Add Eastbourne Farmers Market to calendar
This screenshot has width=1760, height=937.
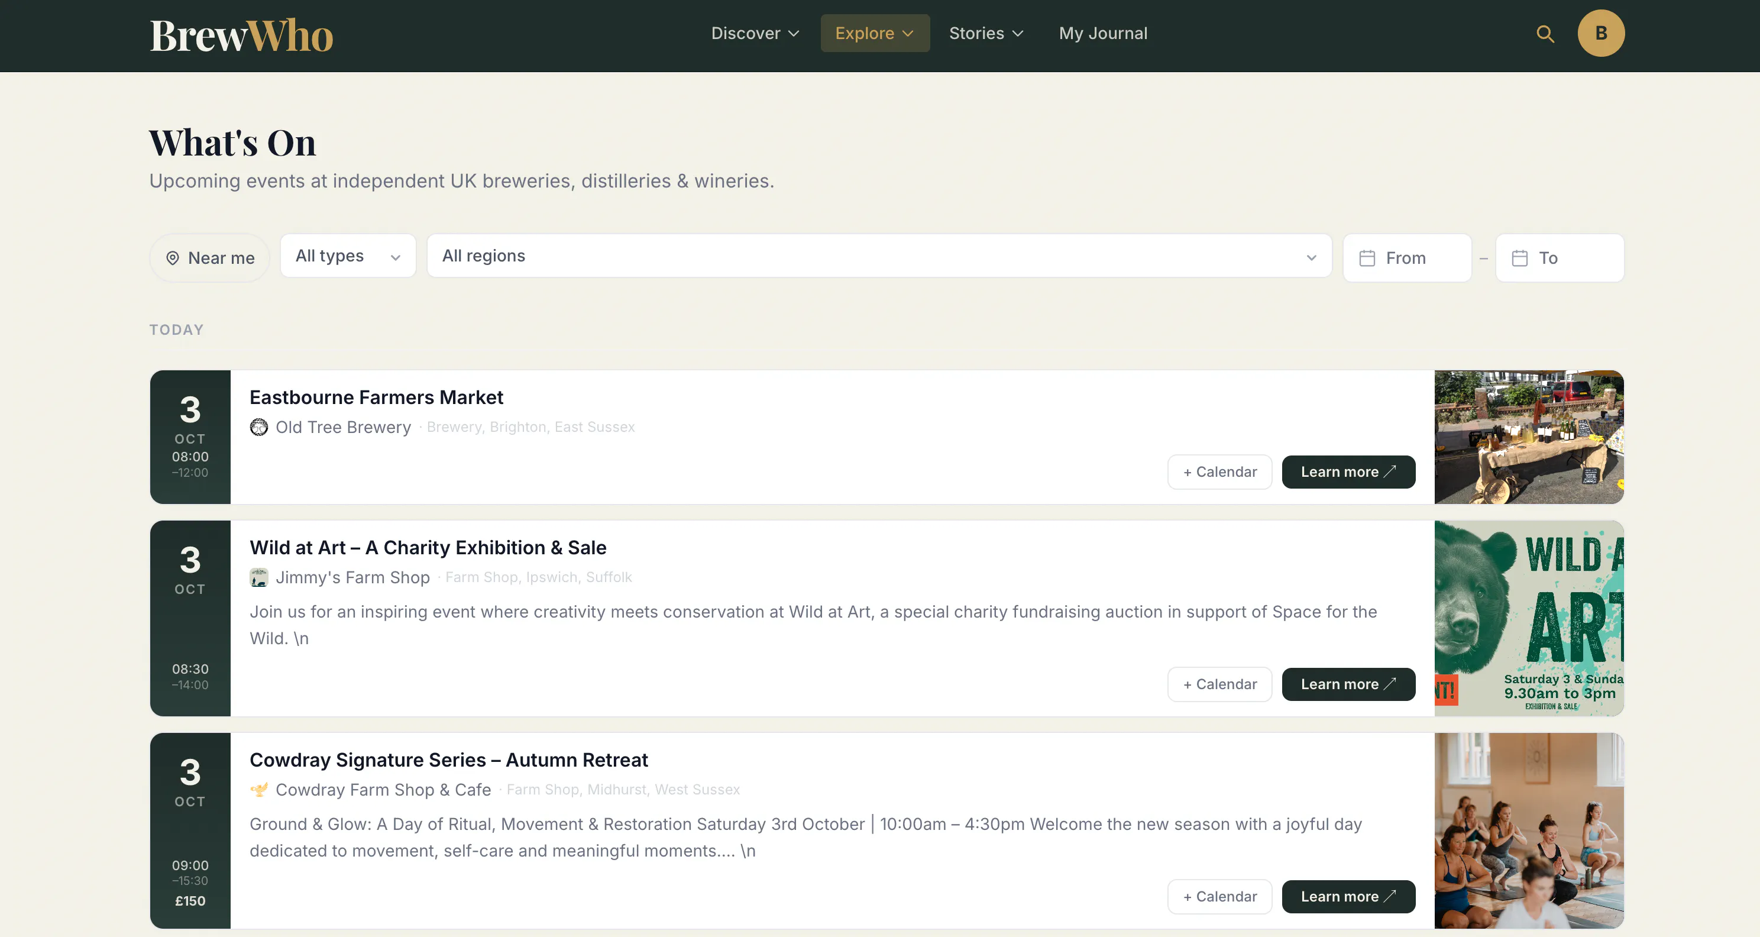click(x=1219, y=472)
